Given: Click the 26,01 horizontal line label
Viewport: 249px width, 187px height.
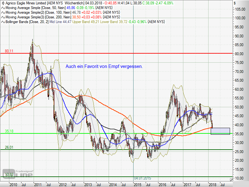Looking at the screenshot, I should click(x=9, y=147).
